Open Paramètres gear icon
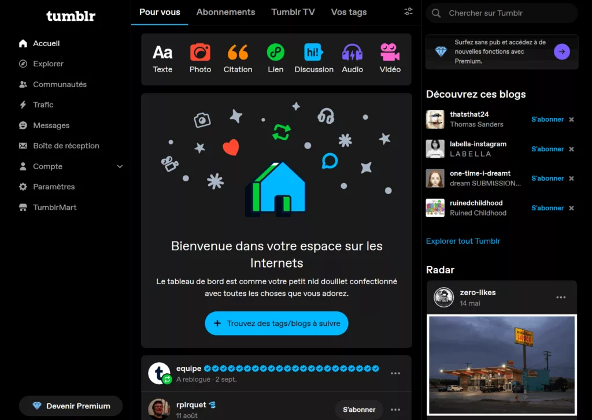The width and height of the screenshot is (592, 420). coord(23,187)
